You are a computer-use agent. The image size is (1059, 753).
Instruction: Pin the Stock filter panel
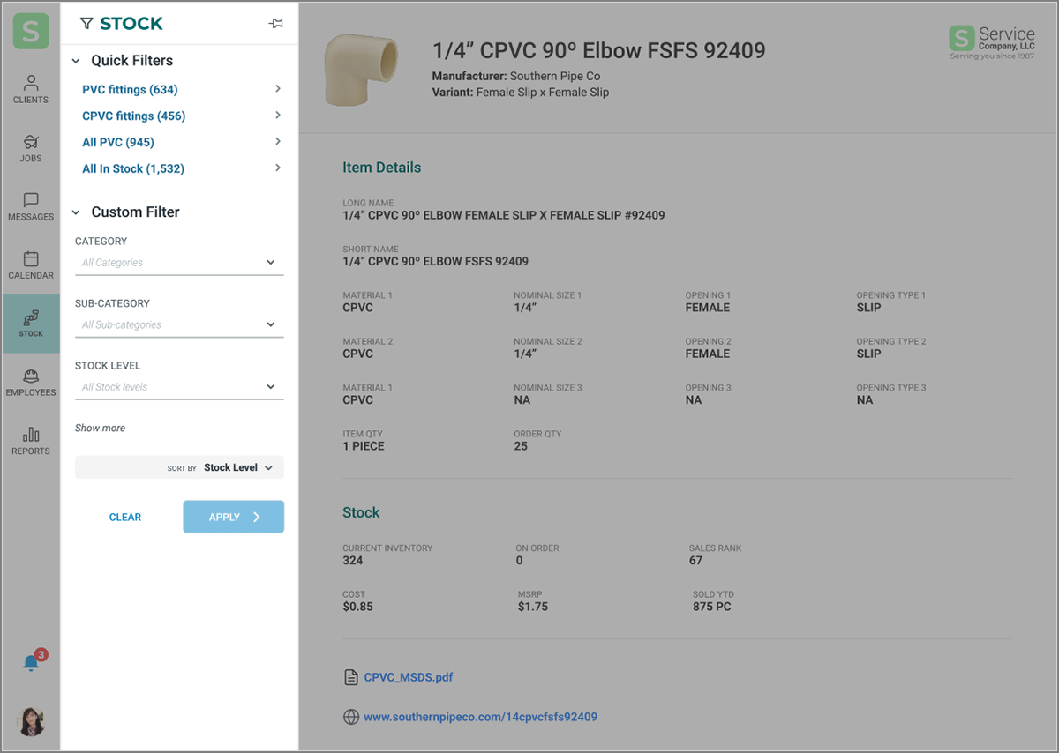coord(276,24)
